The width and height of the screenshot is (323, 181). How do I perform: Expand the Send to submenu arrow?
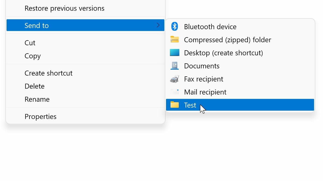click(158, 25)
